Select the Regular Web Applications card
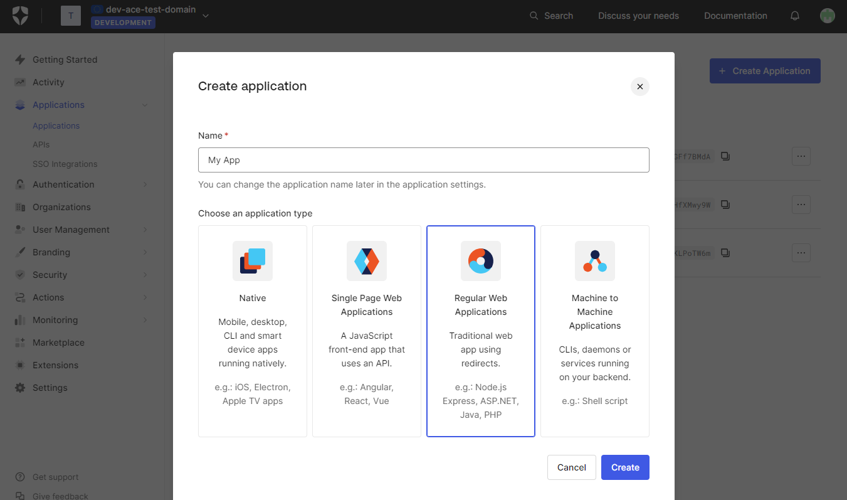This screenshot has width=847, height=500. [x=480, y=331]
